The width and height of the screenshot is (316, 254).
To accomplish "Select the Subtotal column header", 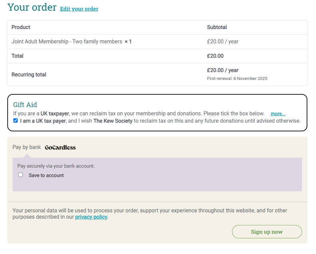I will tap(216, 27).
